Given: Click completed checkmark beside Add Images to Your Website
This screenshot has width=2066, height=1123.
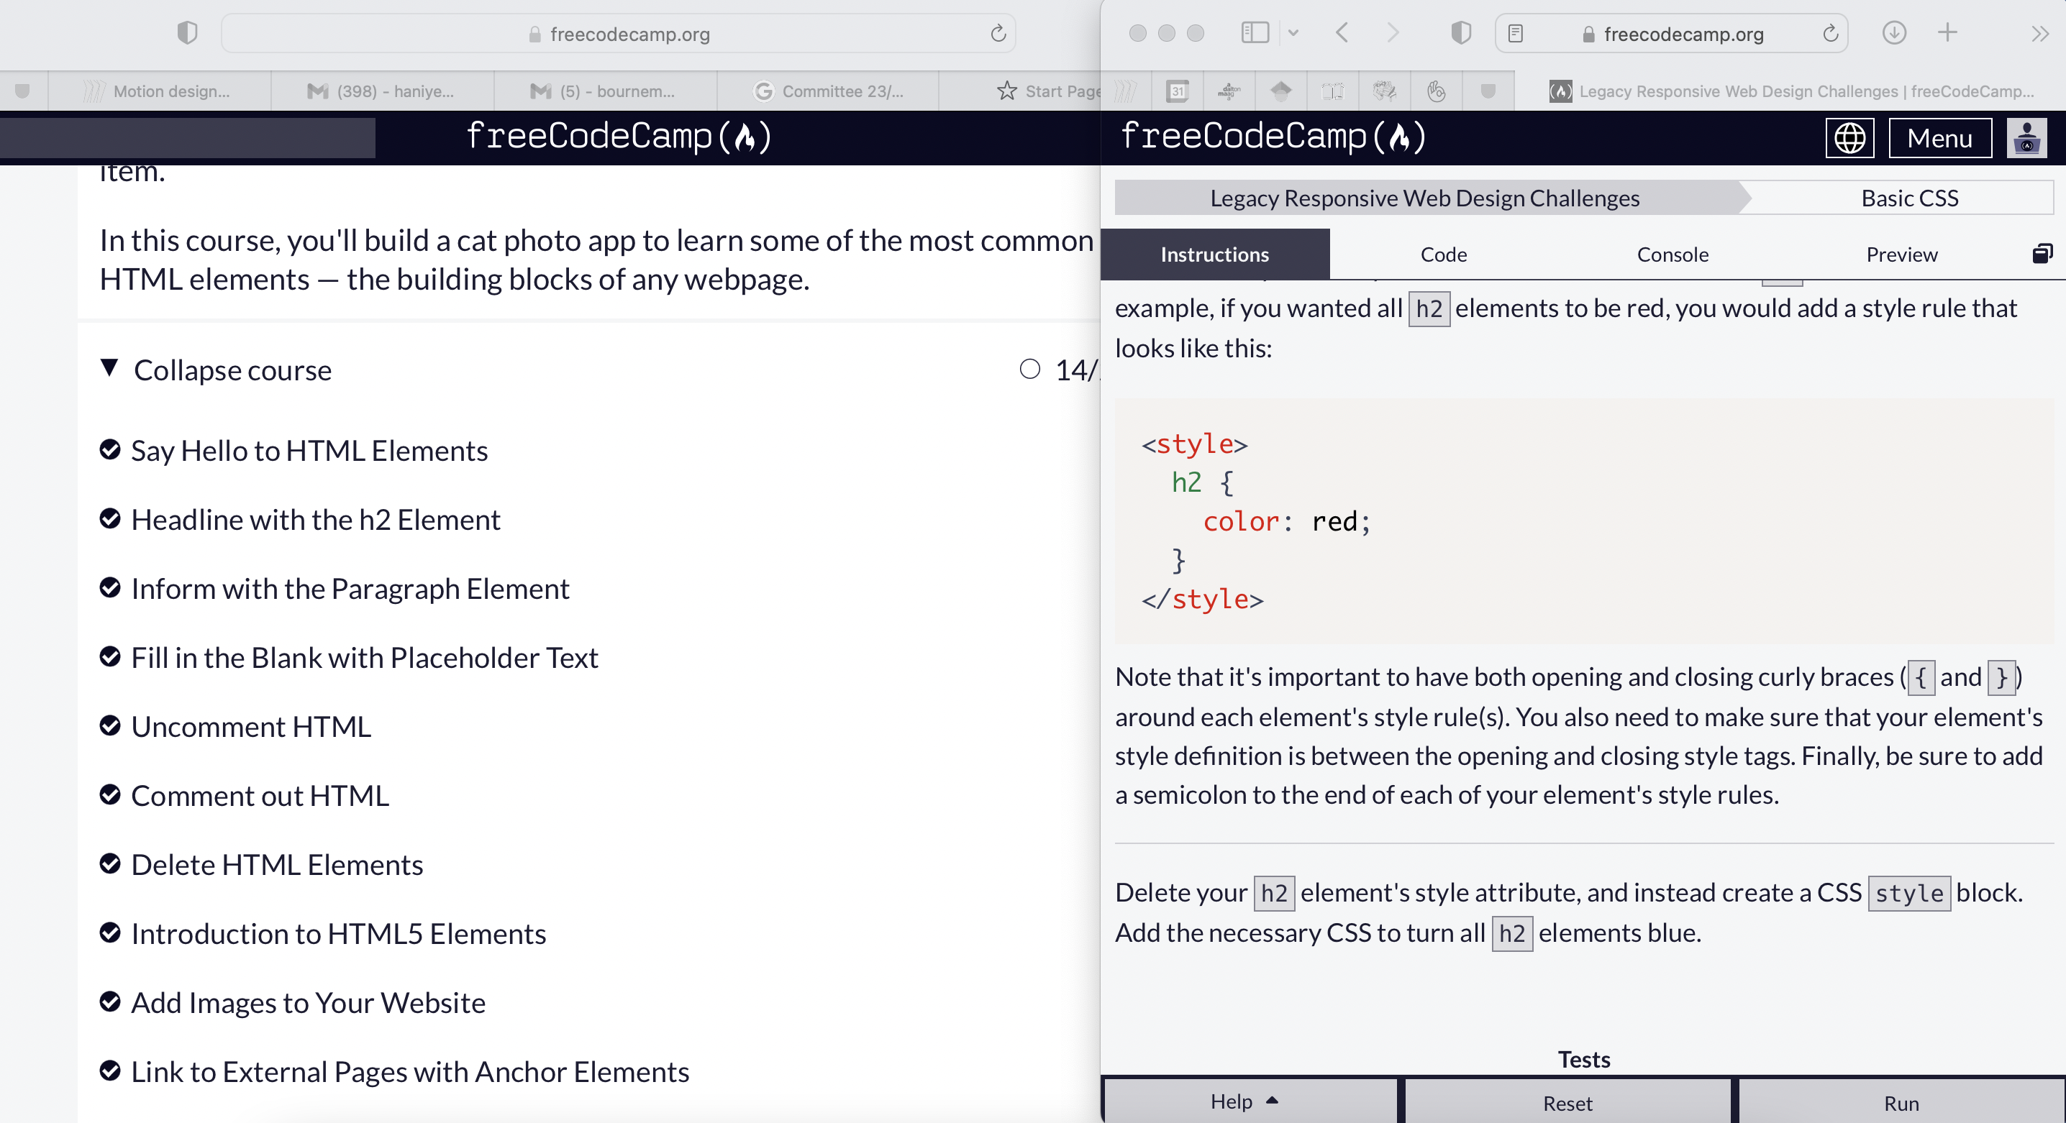Looking at the screenshot, I should click(110, 1001).
